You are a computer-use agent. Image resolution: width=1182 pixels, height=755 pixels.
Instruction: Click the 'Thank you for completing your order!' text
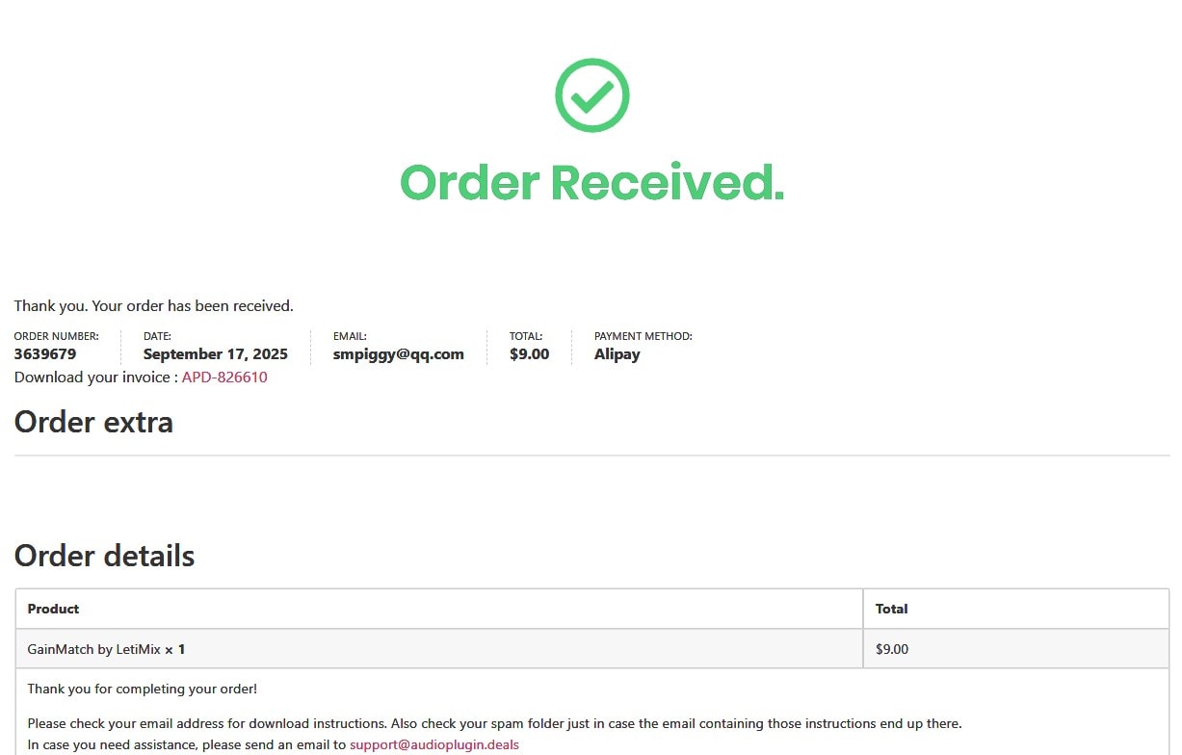[142, 689]
